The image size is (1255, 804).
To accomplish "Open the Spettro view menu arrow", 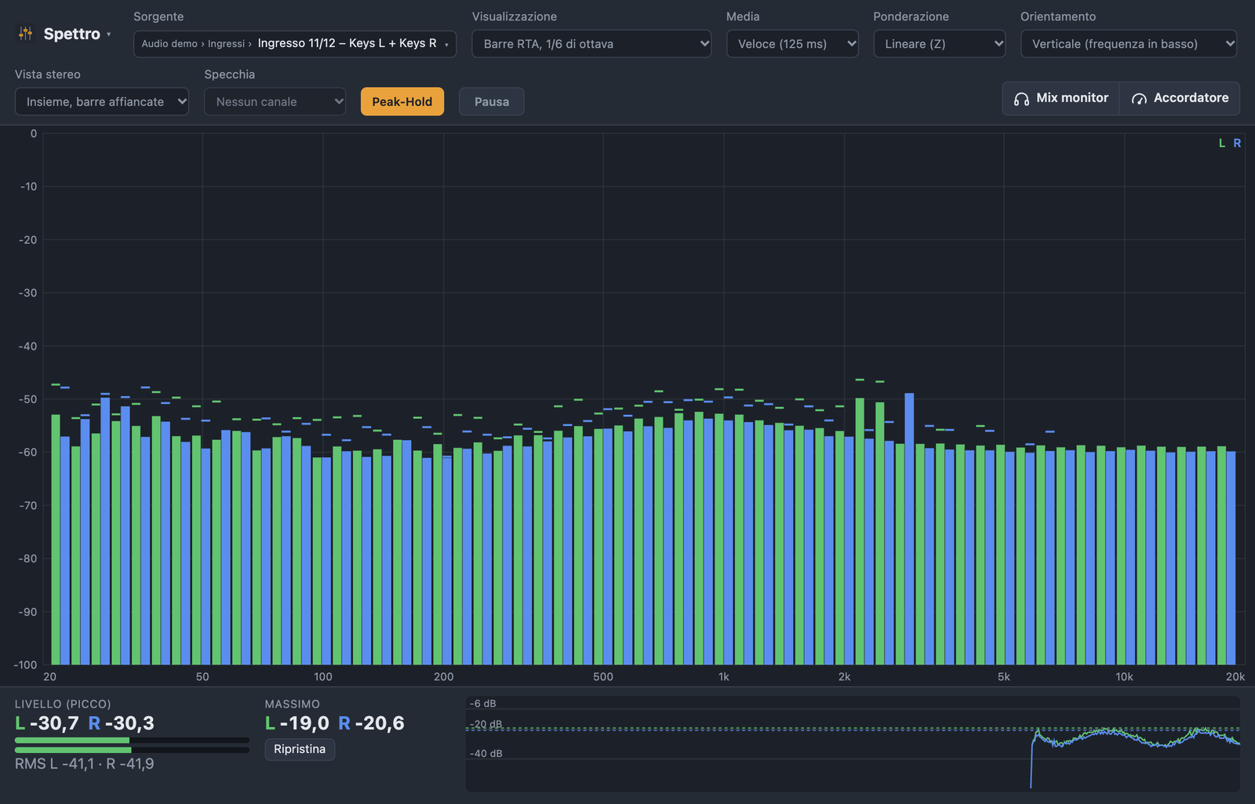I will (108, 35).
